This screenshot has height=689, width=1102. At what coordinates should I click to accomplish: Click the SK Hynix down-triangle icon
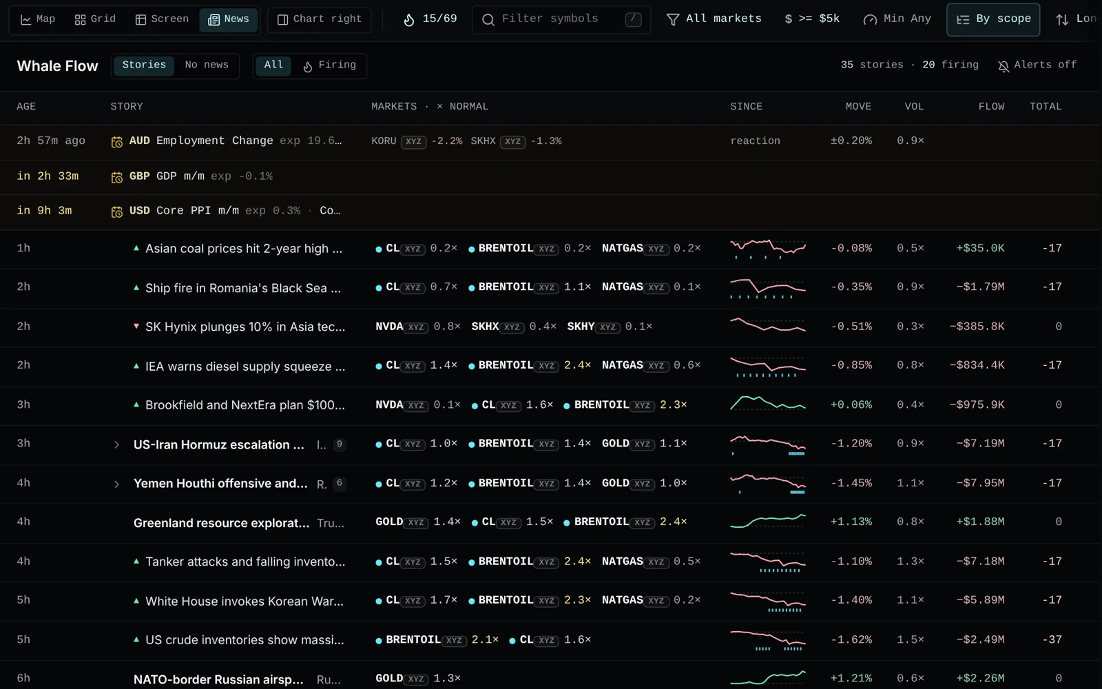tap(136, 326)
